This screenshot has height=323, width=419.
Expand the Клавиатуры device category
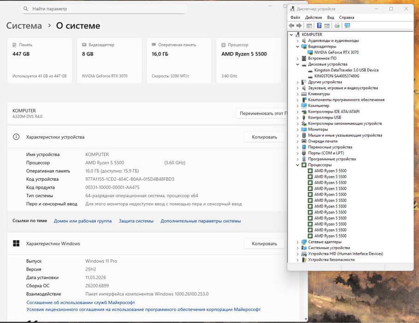[x=297, y=94]
